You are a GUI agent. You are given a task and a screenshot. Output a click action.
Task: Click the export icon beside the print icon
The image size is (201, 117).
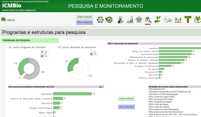click(x=103, y=87)
